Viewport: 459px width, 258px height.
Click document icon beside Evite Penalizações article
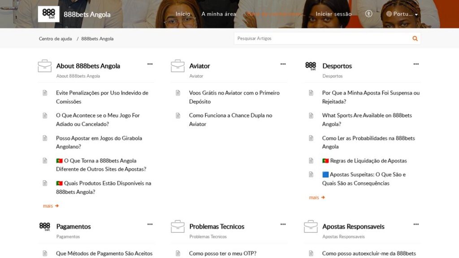pyautogui.click(x=45, y=93)
